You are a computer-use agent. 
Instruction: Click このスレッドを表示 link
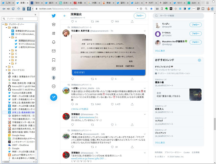[x=80, y=109]
